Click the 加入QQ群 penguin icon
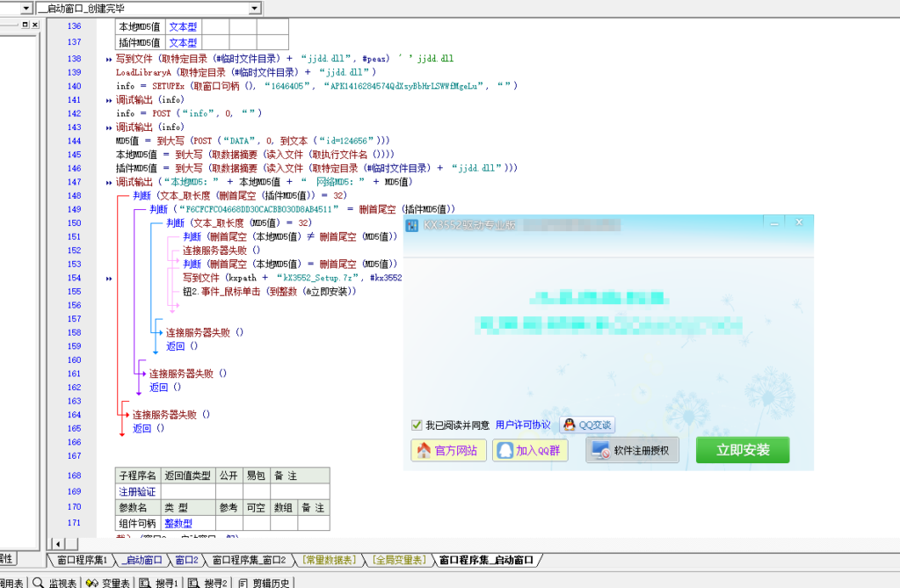 tap(504, 452)
